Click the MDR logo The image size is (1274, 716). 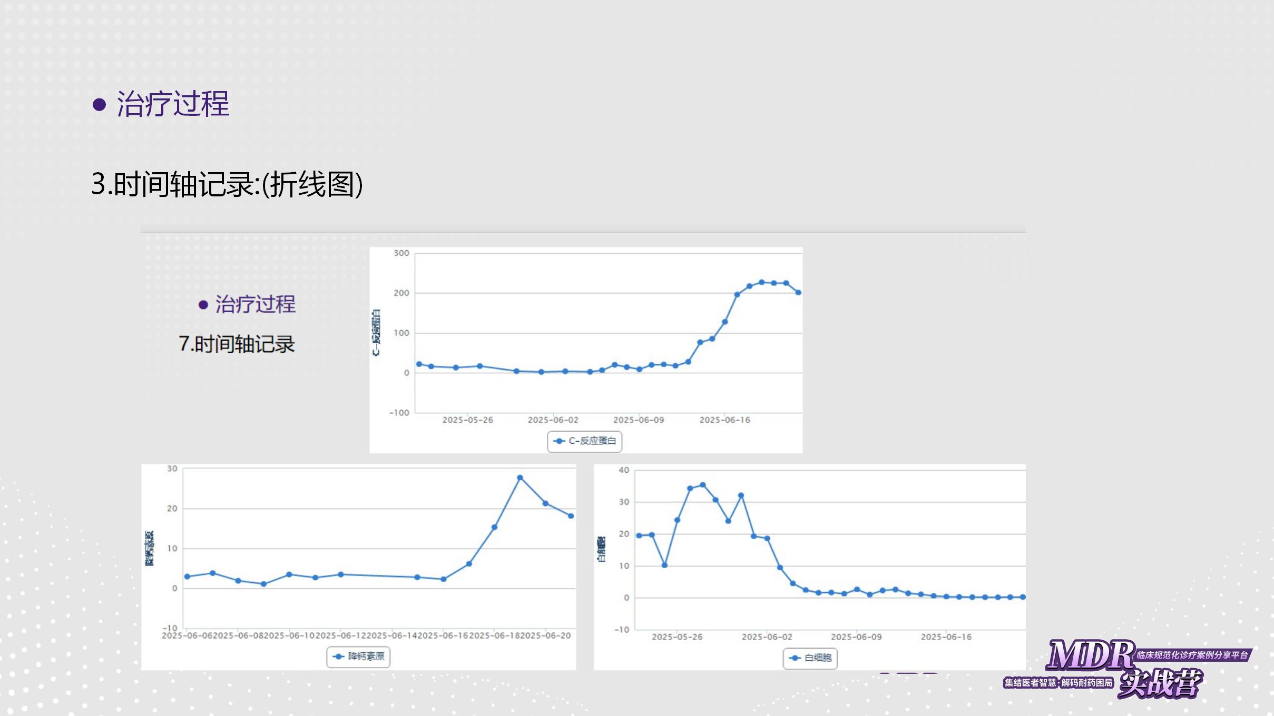point(1091,655)
